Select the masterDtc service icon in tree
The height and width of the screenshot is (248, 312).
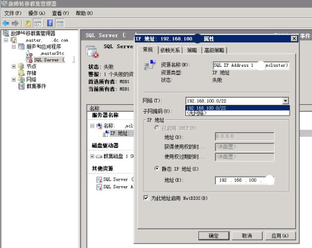tap(29, 53)
